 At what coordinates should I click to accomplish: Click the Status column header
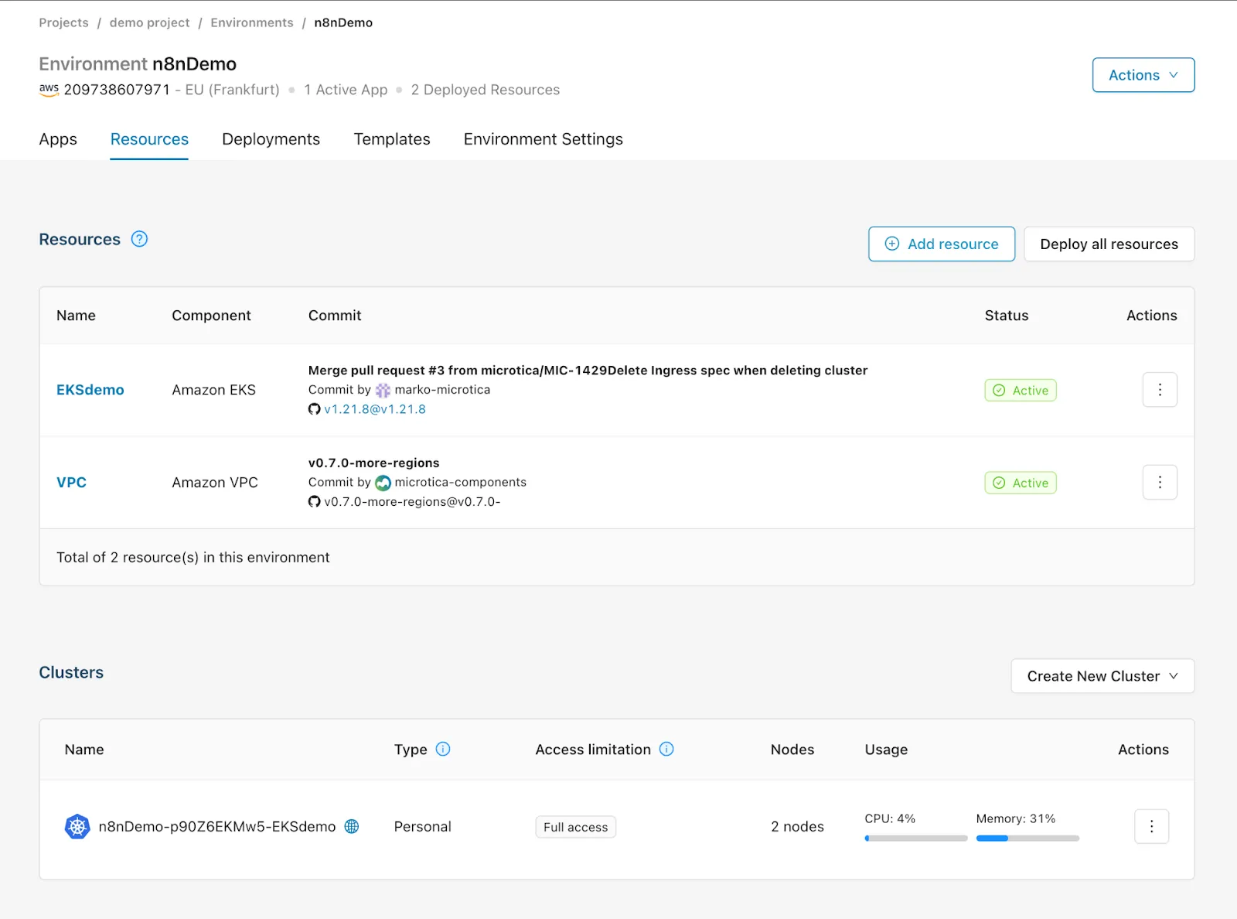click(x=1007, y=315)
